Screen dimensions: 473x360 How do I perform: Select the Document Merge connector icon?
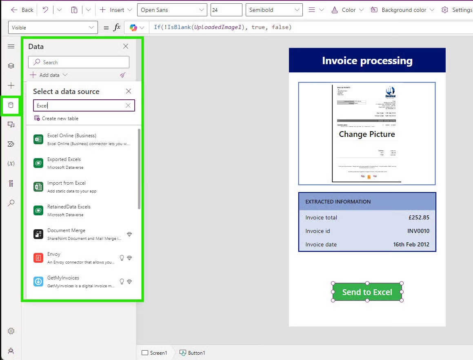click(x=38, y=234)
